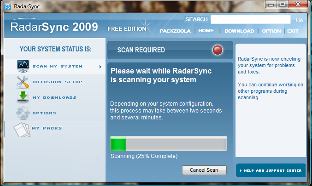312x186 pixels.
Task: Select Scan My System in sidebar
Action: (x=55, y=67)
